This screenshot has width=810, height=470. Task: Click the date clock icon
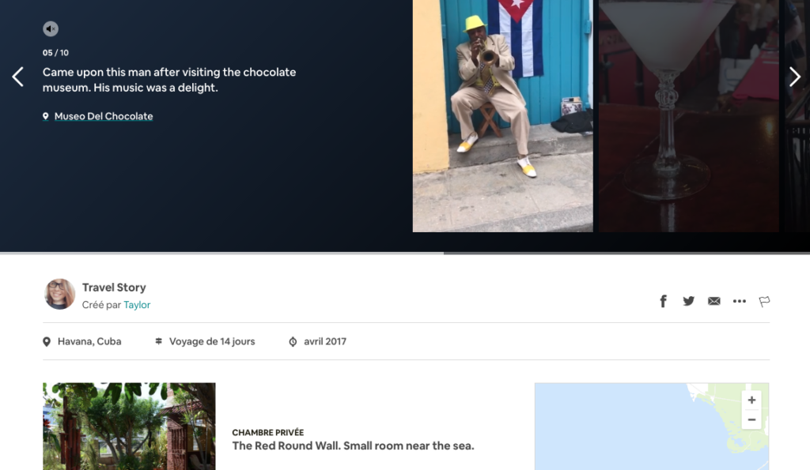293,341
